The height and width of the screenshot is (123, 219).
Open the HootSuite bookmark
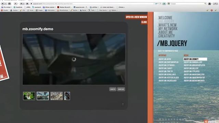18,7
